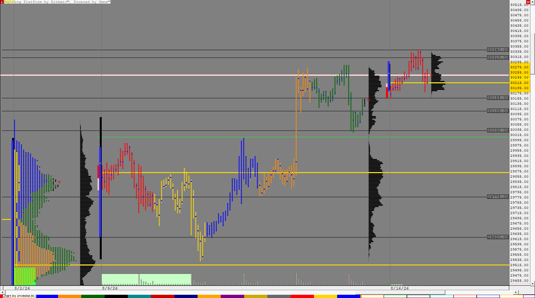This screenshot has width=535, height=298.
Task: Click the horizontal scrollbar right arrow
Action: click(516, 292)
